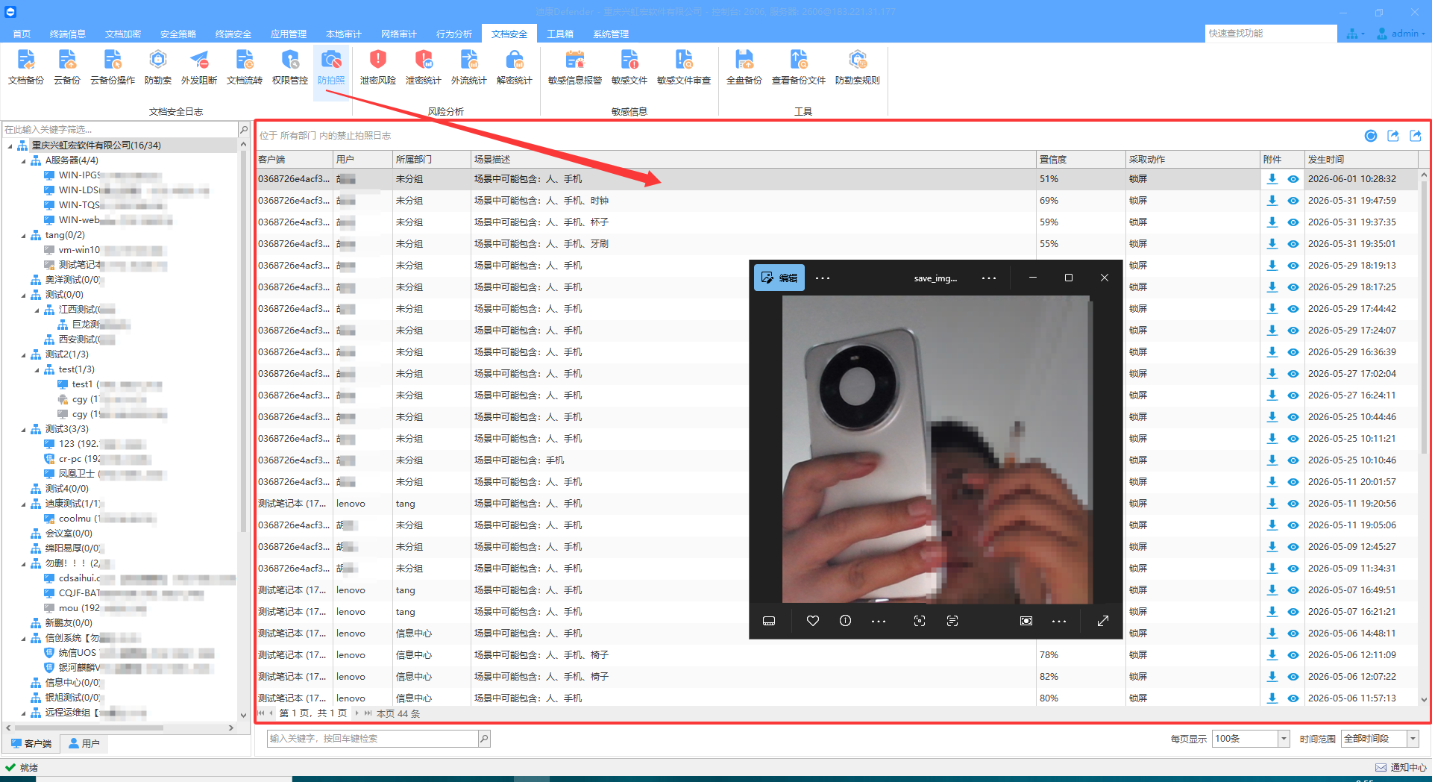Screen dimensions: 1432x782
Task: Open the 敏感文件 tool
Action: [x=629, y=67]
